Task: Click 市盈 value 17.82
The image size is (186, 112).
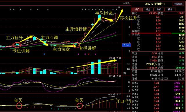Action: (154, 71)
